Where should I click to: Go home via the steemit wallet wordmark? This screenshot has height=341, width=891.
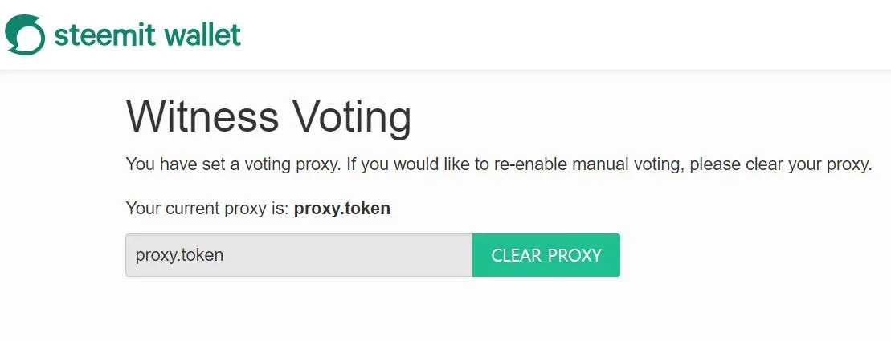point(147,35)
